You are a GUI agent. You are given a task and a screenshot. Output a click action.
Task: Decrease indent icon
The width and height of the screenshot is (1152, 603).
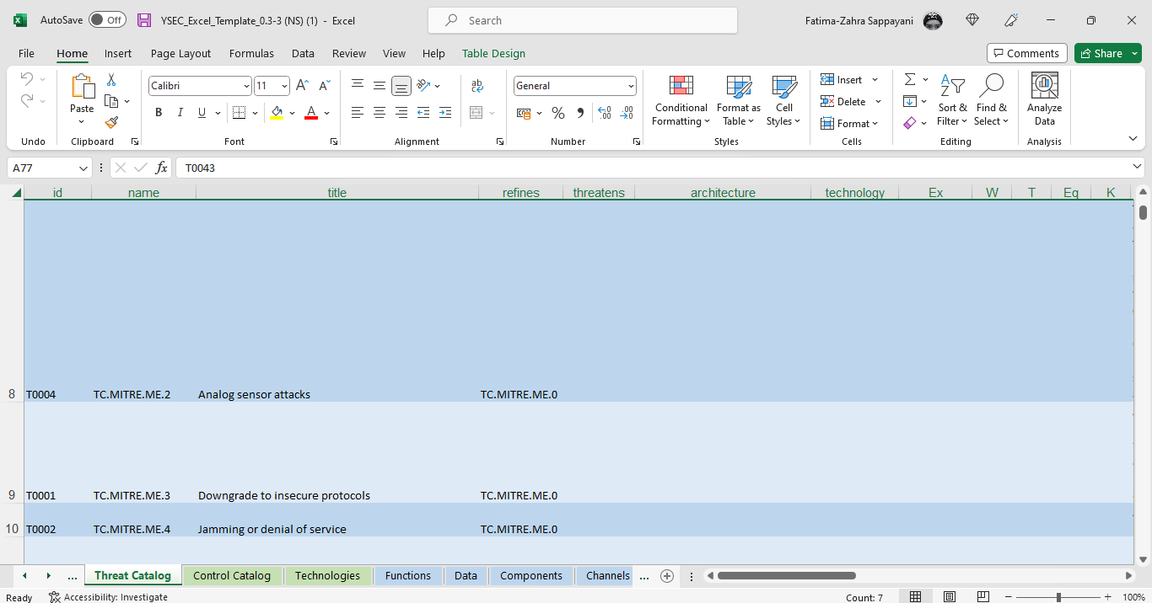click(423, 113)
